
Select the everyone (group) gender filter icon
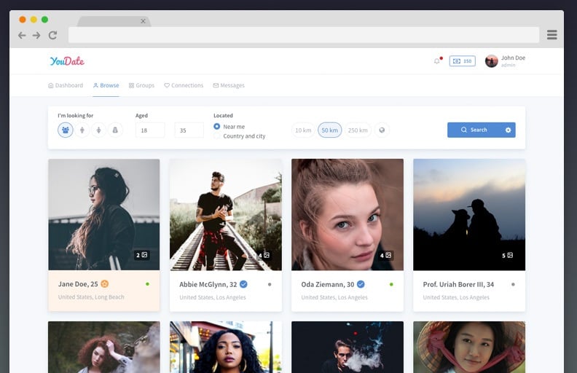(66, 130)
